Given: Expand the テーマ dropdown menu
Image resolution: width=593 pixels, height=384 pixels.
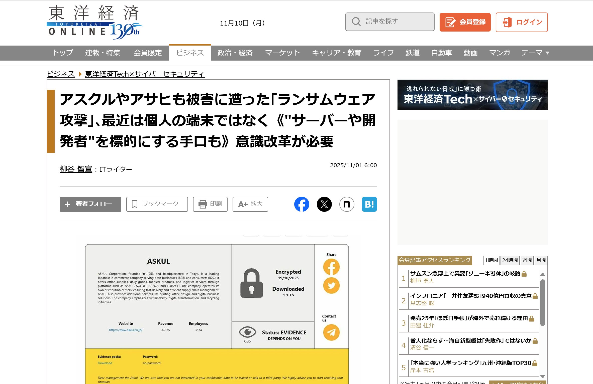Looking at the screenshot, I should pos(535,53).
